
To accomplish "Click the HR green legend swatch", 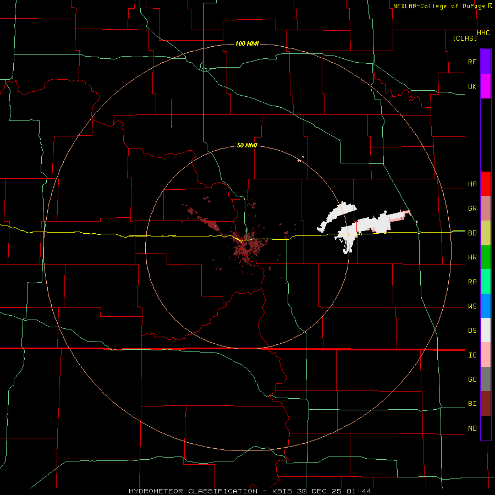I will coord(486,257).
